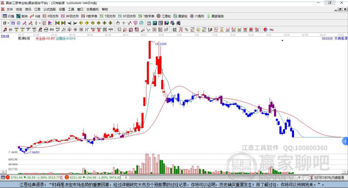Click the antenna icon beside SZ002828
The image size is (348, 188).
[312, 177]
